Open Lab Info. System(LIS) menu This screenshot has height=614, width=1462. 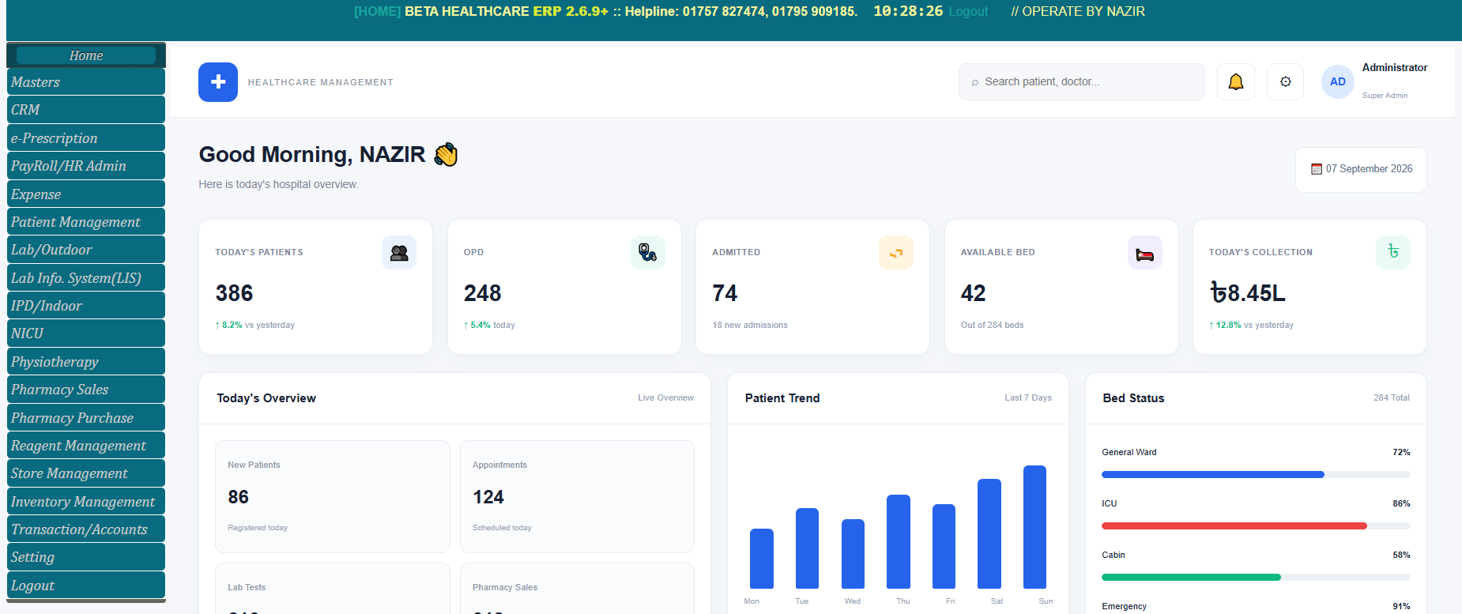[x=86, y=278]
